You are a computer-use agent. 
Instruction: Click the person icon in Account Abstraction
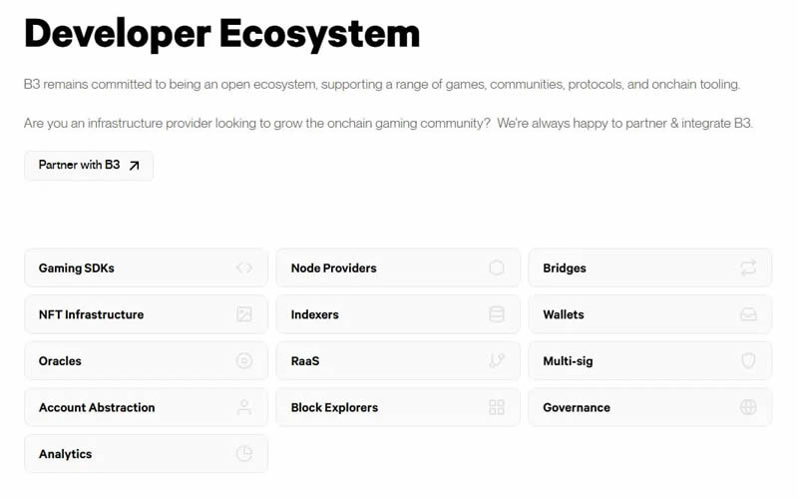[x=244, y=407]
